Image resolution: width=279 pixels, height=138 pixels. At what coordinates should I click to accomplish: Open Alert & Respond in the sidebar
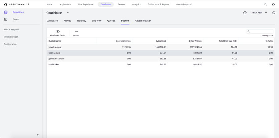coord(11,30)
